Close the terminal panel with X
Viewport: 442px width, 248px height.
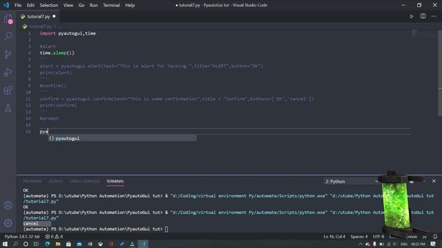click(434, 181)
